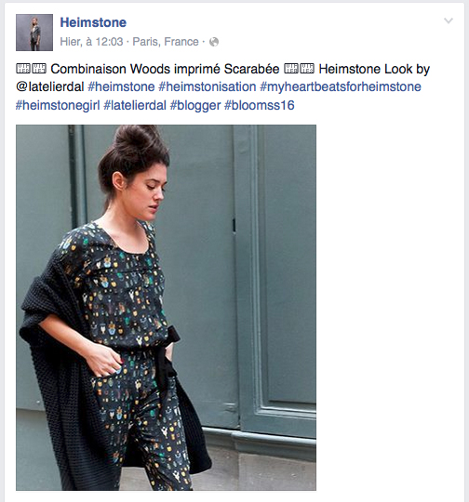Image resolution: width=469 pixels, height=502 pixels.
Task: Click the first emoji placeholder after Scarabée
Action: (x=291, y=69)
